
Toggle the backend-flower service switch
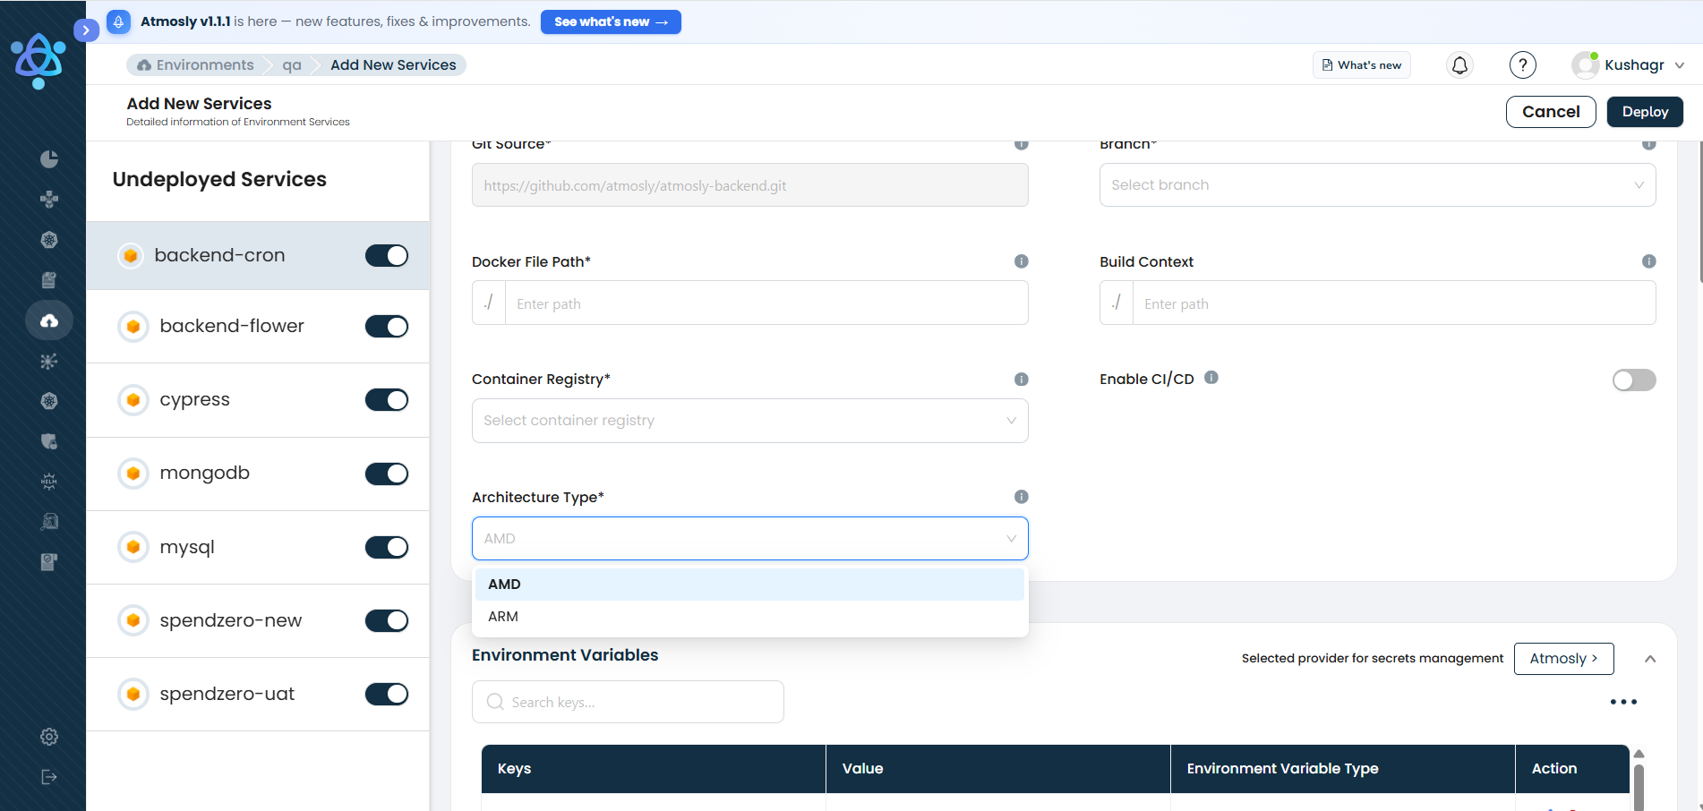(x=387, y=327)
